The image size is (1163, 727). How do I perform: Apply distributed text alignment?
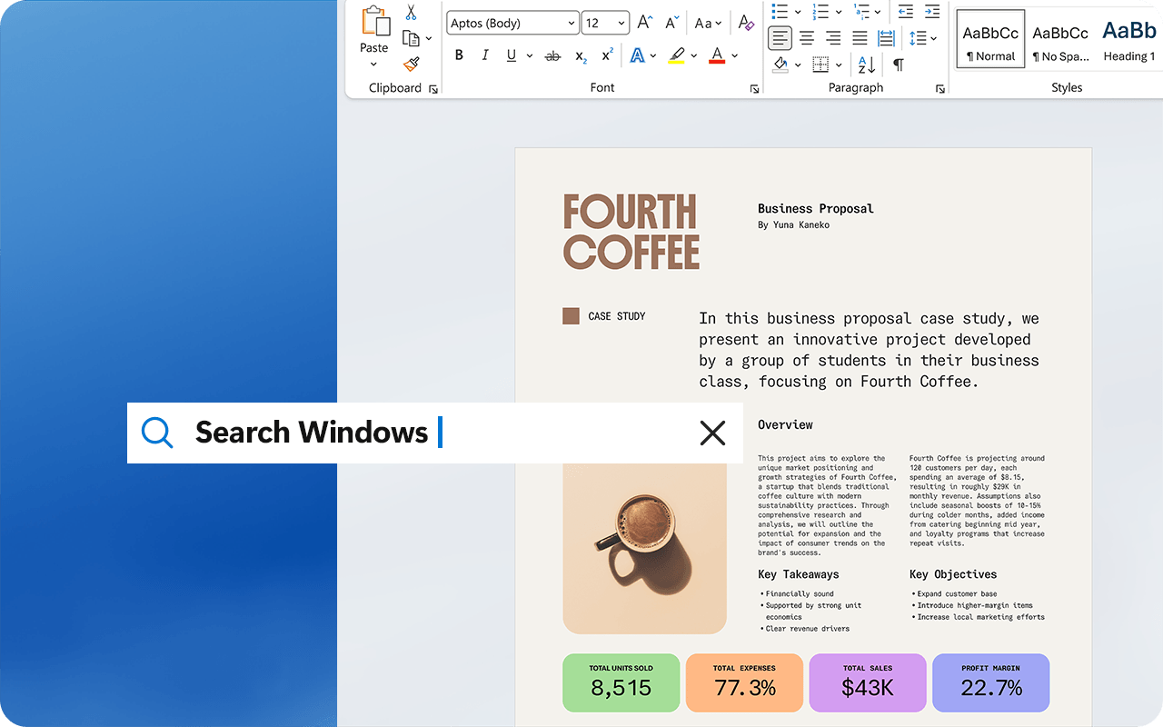(x=887, y=38)
